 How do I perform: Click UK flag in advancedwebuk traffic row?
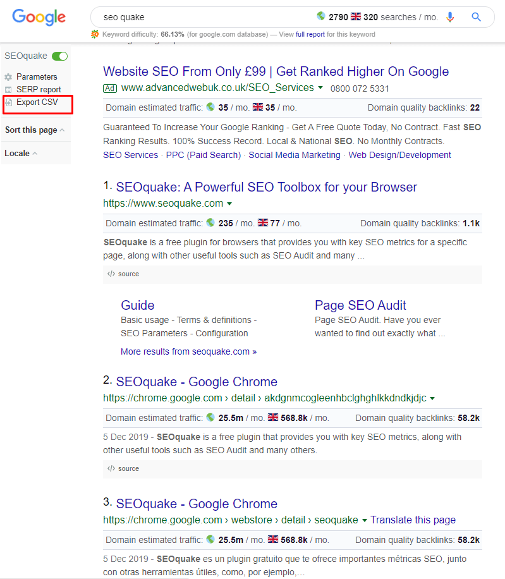point(258,107)
